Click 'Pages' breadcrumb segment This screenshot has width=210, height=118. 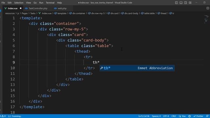coord(25,13)
